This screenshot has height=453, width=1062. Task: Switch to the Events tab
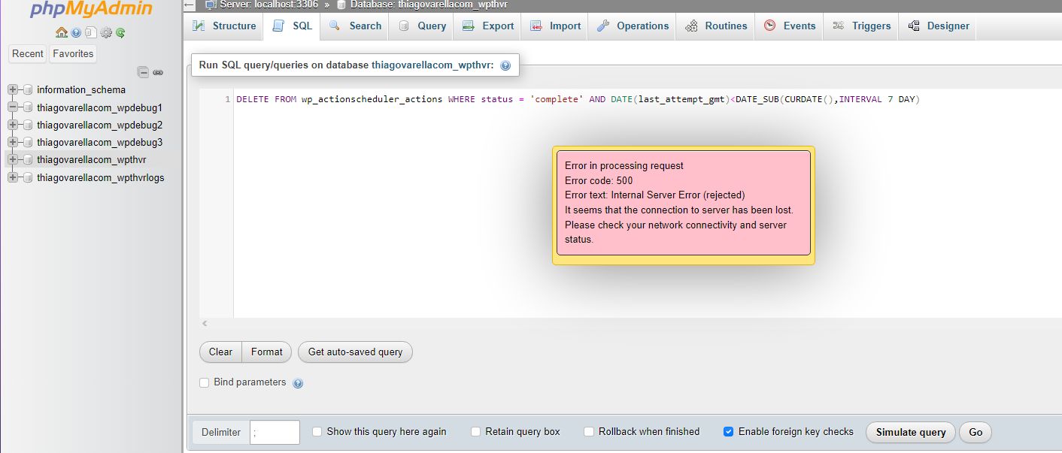click(x=790, y=26)
